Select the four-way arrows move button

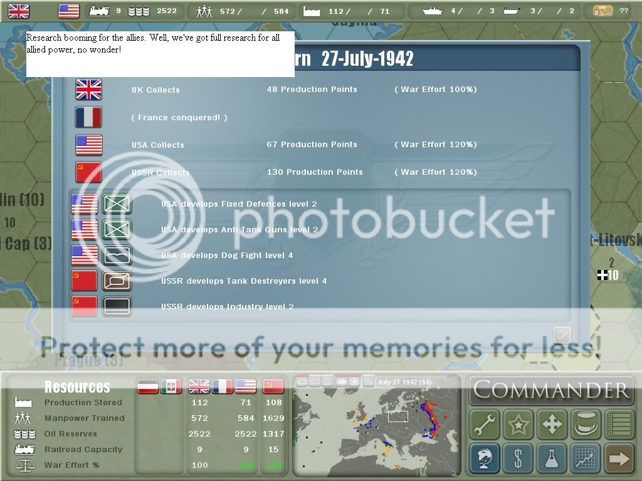pyautogui.click(x=552, y=425)
